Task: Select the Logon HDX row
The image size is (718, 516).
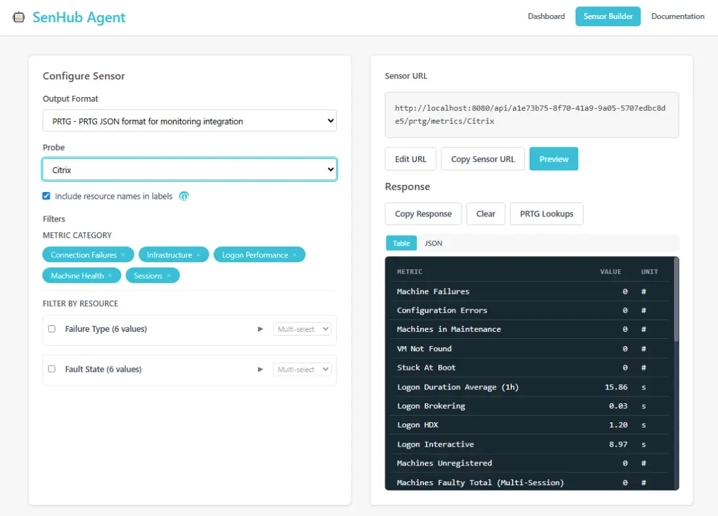Action: tap(530, 425)
